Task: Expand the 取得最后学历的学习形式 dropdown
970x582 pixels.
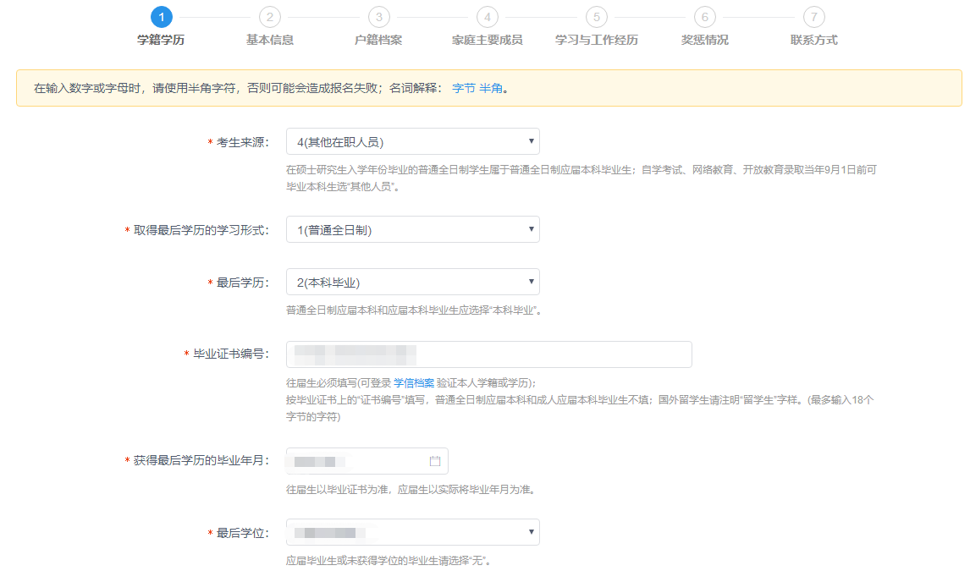Action: [412, 228]
